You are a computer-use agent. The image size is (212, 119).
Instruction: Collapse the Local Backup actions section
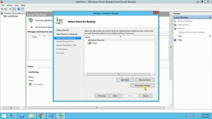(x=210, y=18)
